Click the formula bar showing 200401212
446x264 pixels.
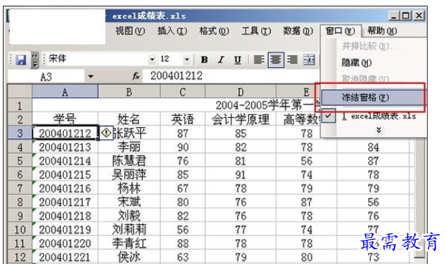tap(230, 76)
